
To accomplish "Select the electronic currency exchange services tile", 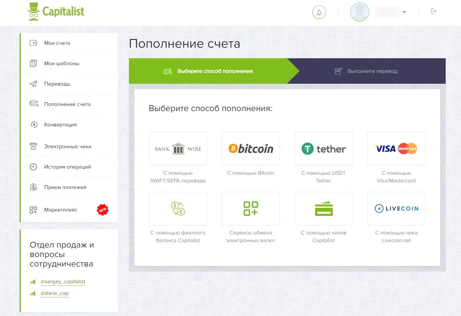I will 251,209.
